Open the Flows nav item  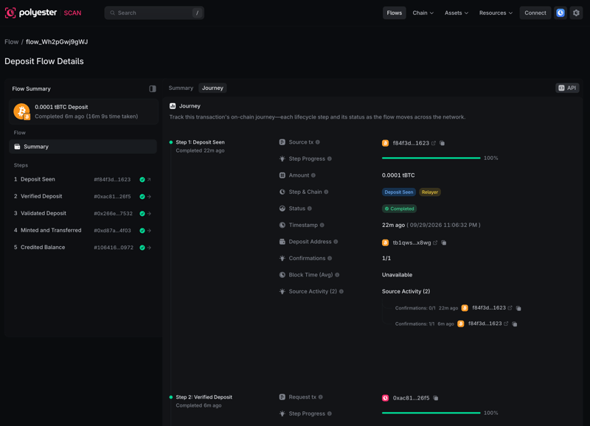click(394, 13)
